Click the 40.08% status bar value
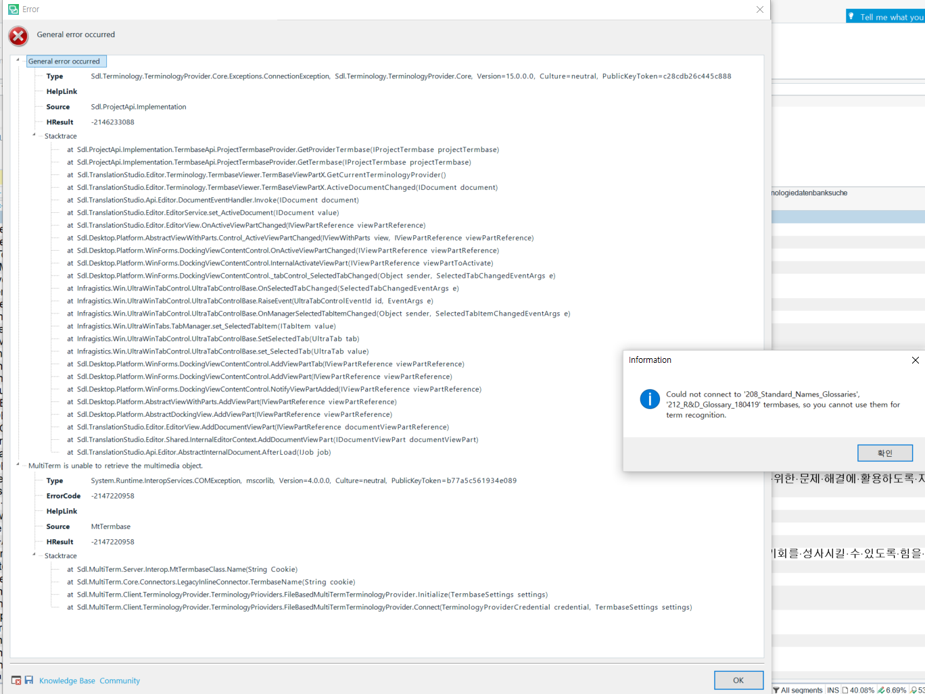Image resolution: width=925 pixels, height=694 pixels. (x=862, y=690)
